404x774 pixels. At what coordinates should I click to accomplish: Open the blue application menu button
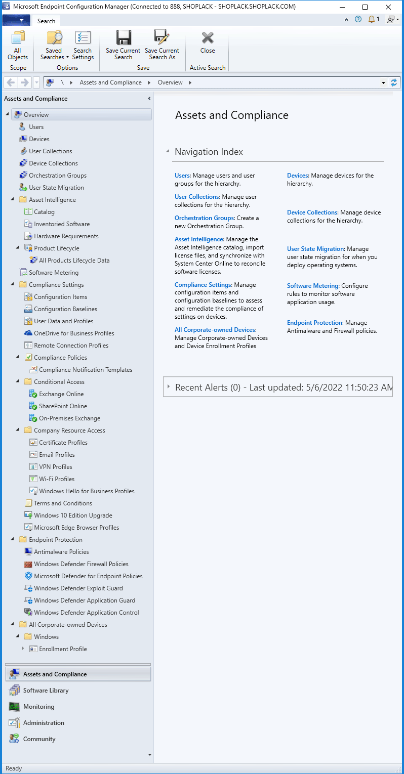[16, 20]
